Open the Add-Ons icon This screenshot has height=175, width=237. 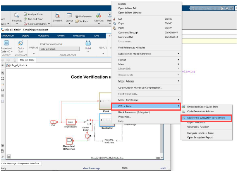point(98,16)
